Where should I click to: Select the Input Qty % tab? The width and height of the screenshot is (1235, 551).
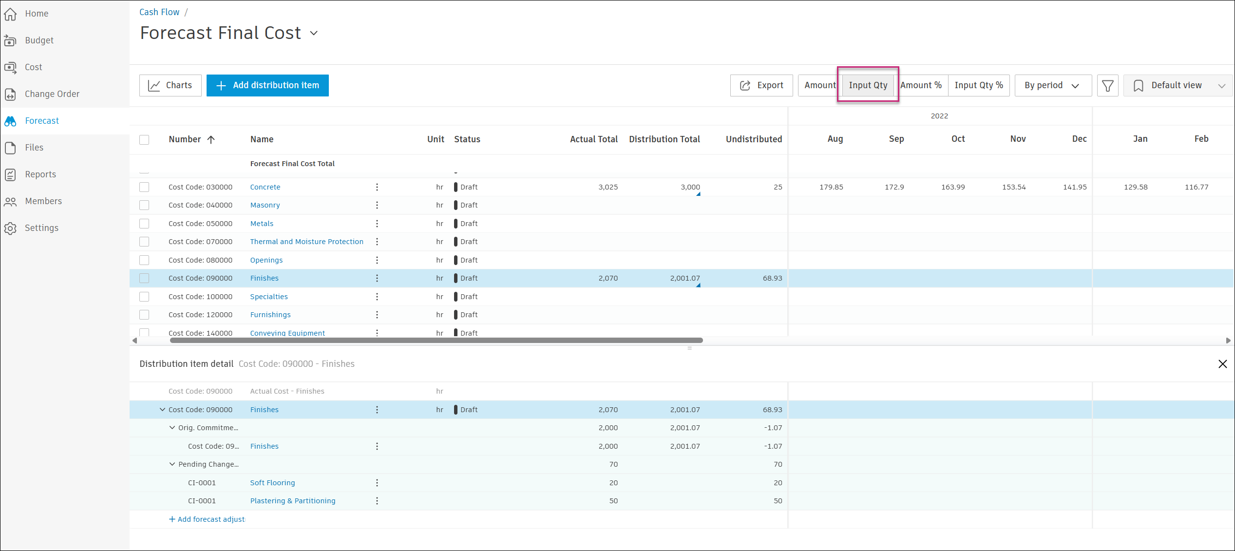[978, 86]
